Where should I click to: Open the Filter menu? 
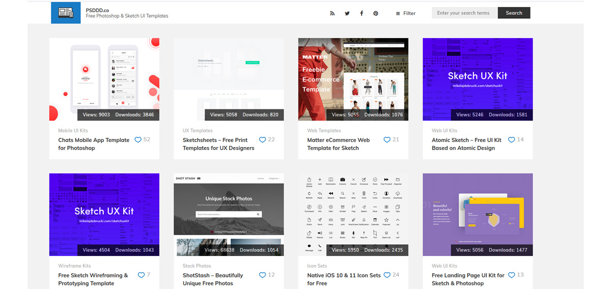coord(406,13)
